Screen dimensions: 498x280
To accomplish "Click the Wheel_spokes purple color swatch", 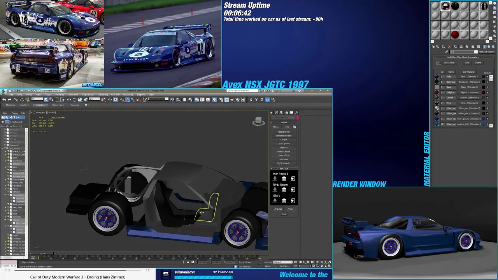I will (x=484, y=119).
